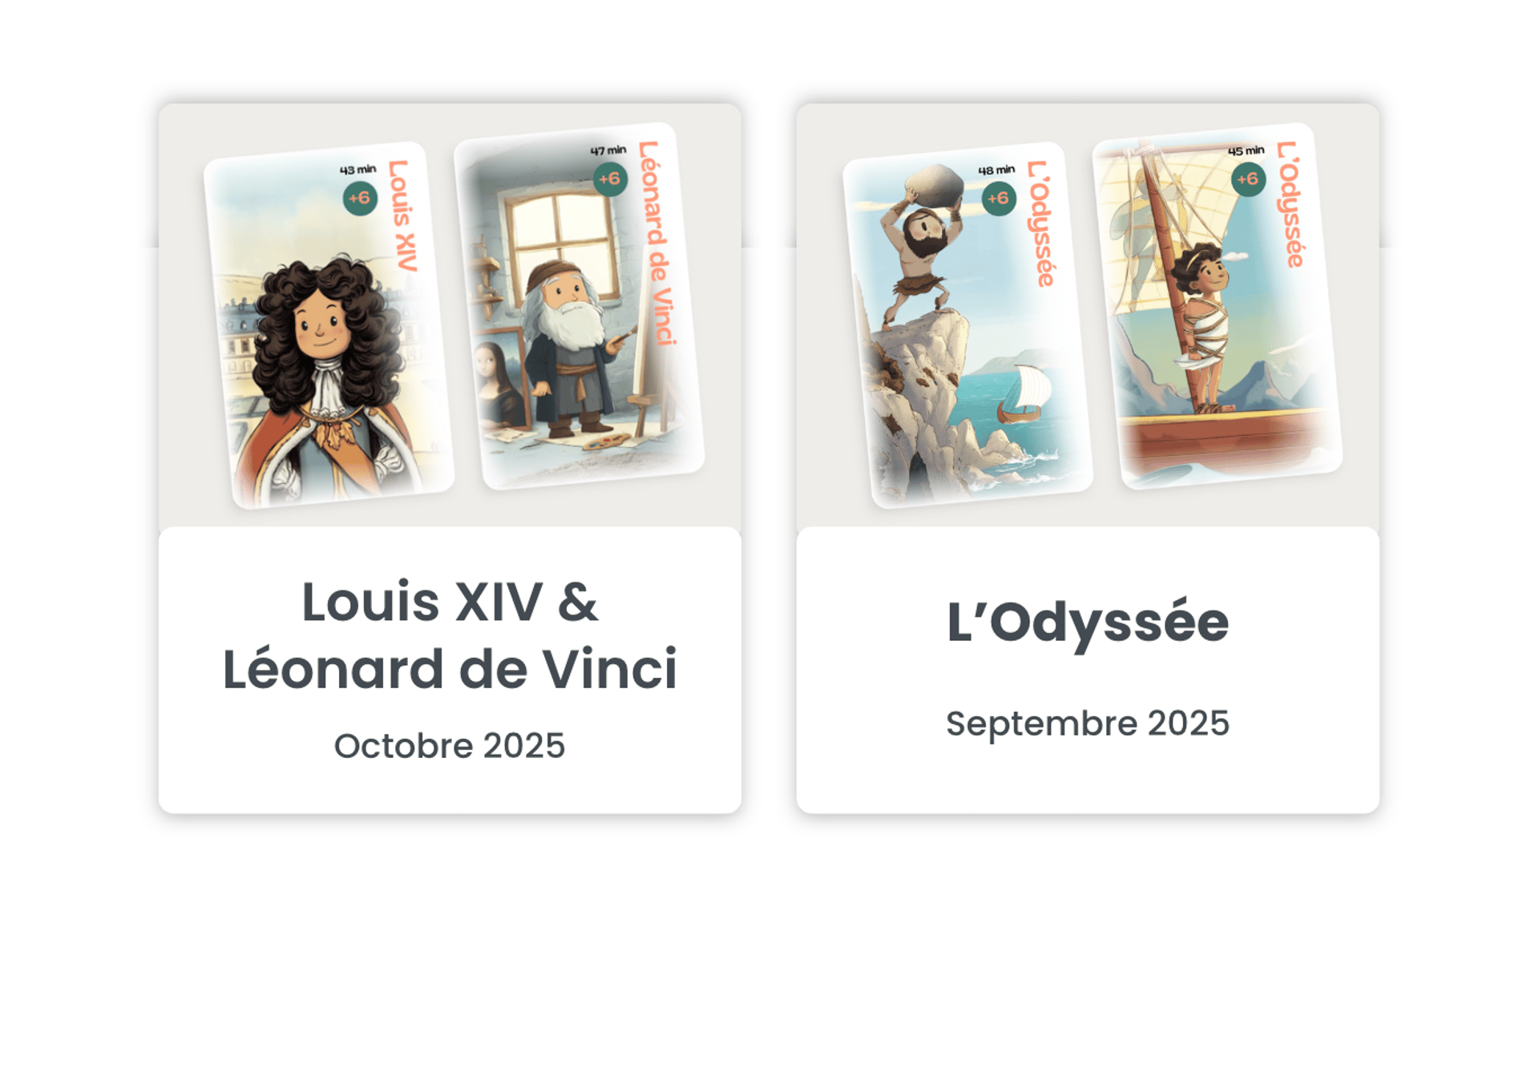Click the vertical Louis XIV card label
This screenshot has width=1539, height=1072.
[403, 216]
